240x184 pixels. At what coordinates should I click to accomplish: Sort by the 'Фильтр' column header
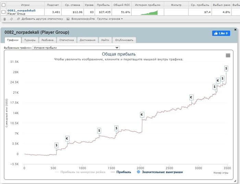[x=176, y=5]
